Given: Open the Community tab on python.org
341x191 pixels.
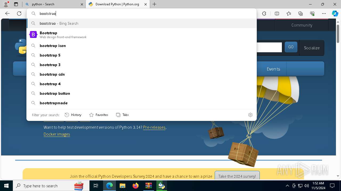Looking at the screenshot, I should tap(302, 25).
